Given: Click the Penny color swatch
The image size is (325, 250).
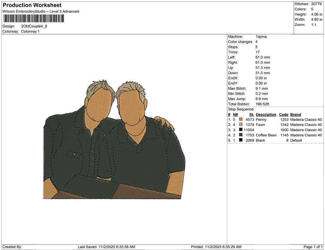Looking at the screenshot, I should [241, 119].
